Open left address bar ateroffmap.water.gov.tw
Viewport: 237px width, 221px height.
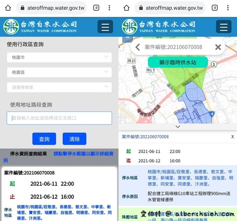(52, 8)
